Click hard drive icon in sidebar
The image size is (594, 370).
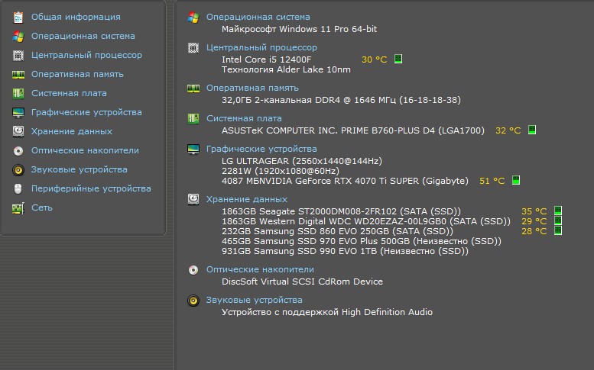coord(18,131)
